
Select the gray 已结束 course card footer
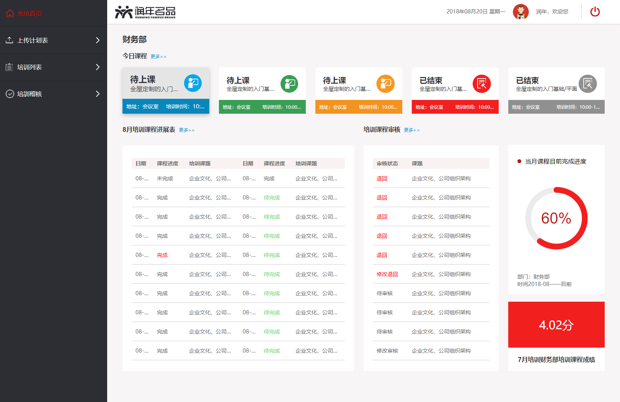pos(556,107)
